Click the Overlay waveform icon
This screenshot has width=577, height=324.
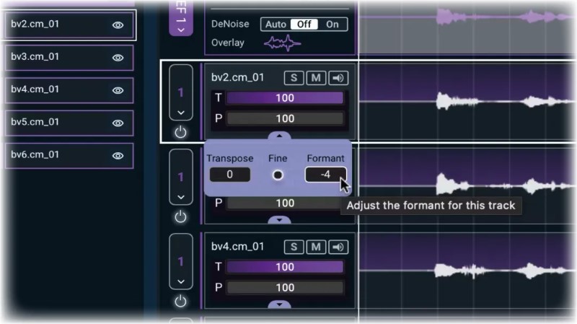click(x=282, y=43)
